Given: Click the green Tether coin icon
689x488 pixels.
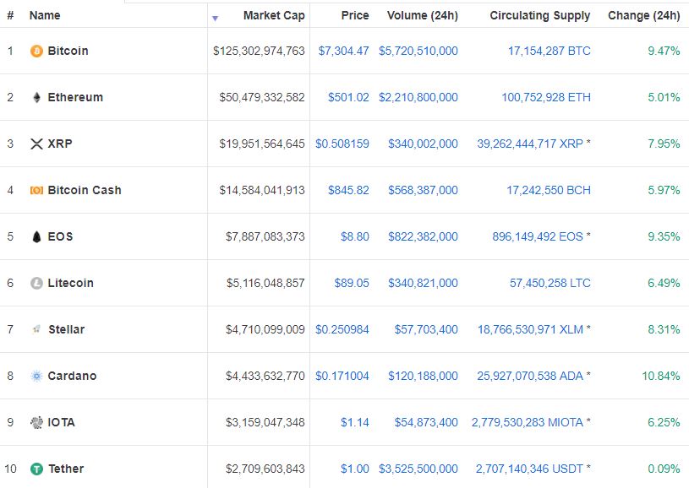Looking at the screenshot, I should 36,469.
